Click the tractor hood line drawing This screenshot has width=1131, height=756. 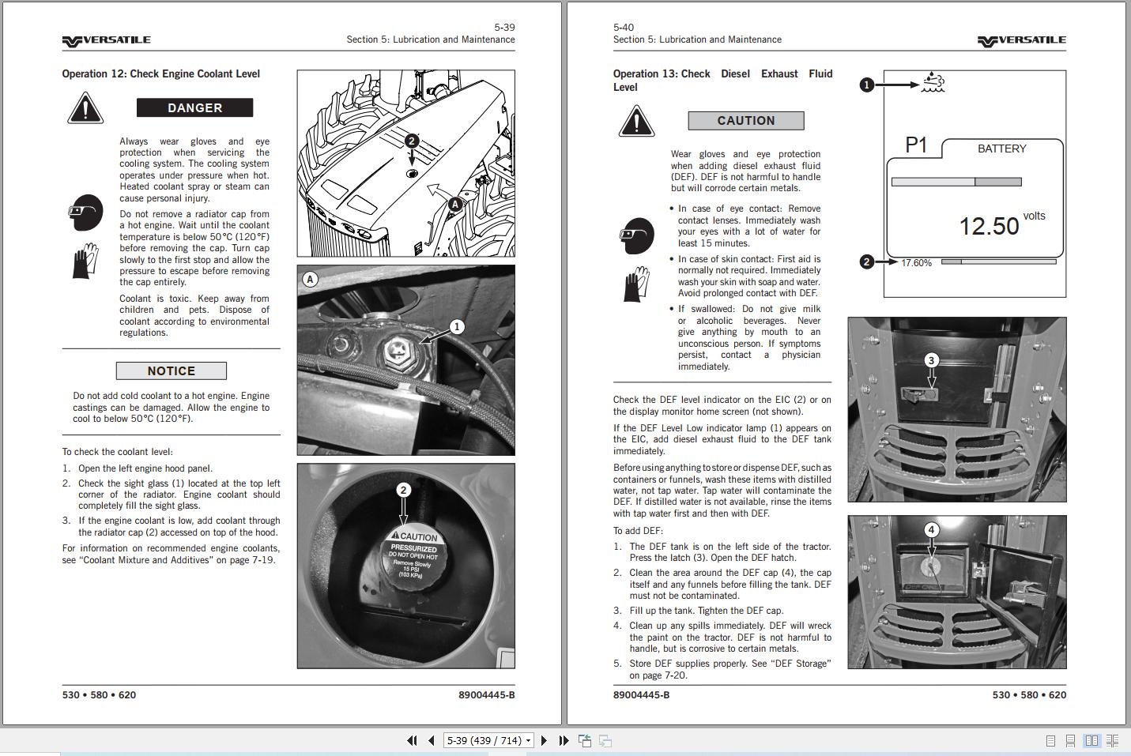pos(406,163)
